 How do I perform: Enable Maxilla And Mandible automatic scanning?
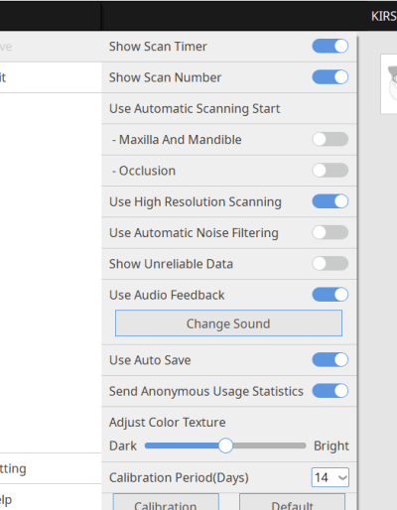pos(330,139)
